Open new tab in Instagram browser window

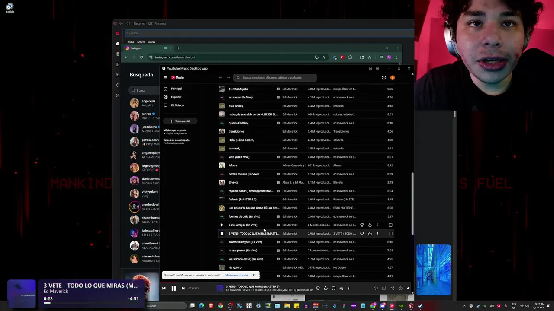(178, 48)
